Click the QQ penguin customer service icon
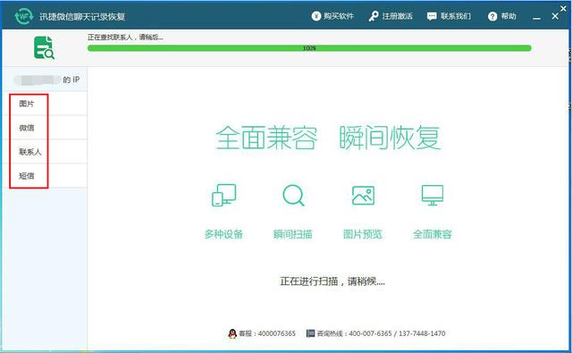 [232, 333]
